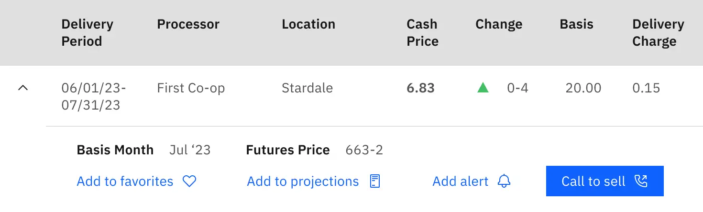Viewport: 703px width, 212px height.
Task: Click the Call to sell button
Action: [604, 181]
